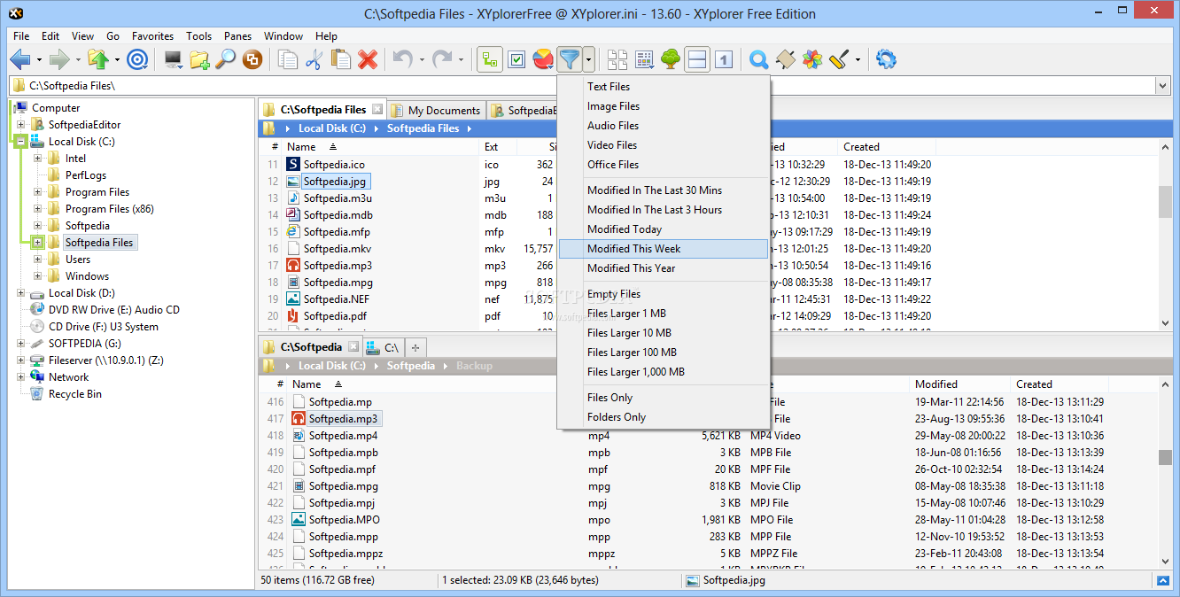Toggle line numbers column
1180x597 pixels.
(724, 59)
